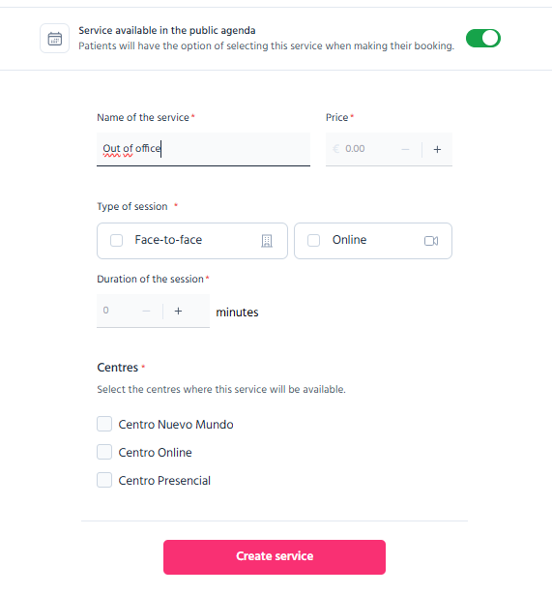Decrease price with the minus icon
Viewport: 552px width, 595px height.
(405, 149)
